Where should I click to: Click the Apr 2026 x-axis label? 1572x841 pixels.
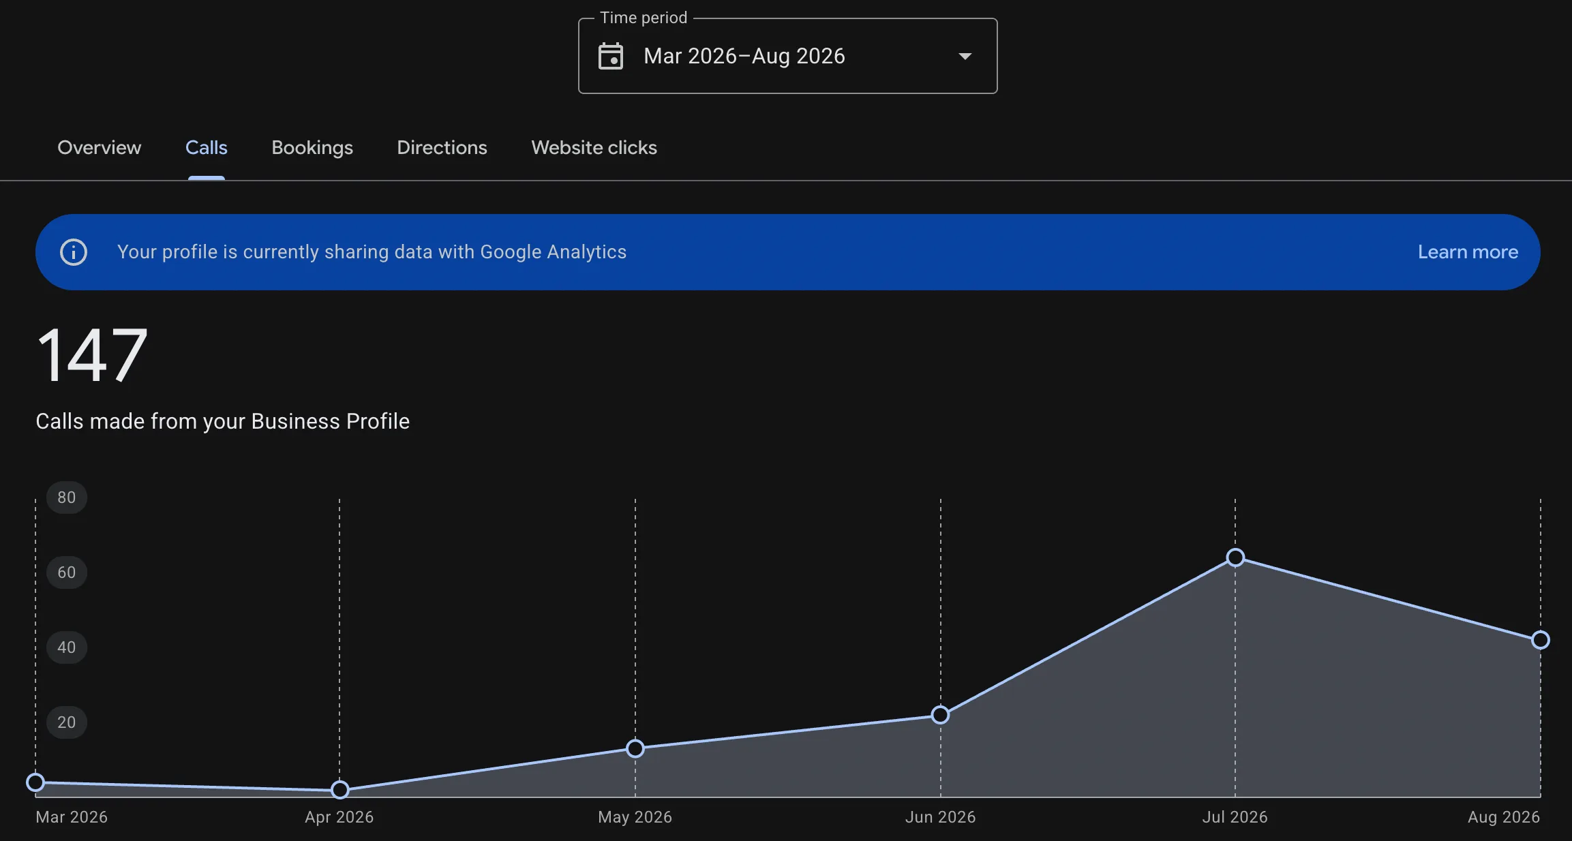[x=339, y=817]
